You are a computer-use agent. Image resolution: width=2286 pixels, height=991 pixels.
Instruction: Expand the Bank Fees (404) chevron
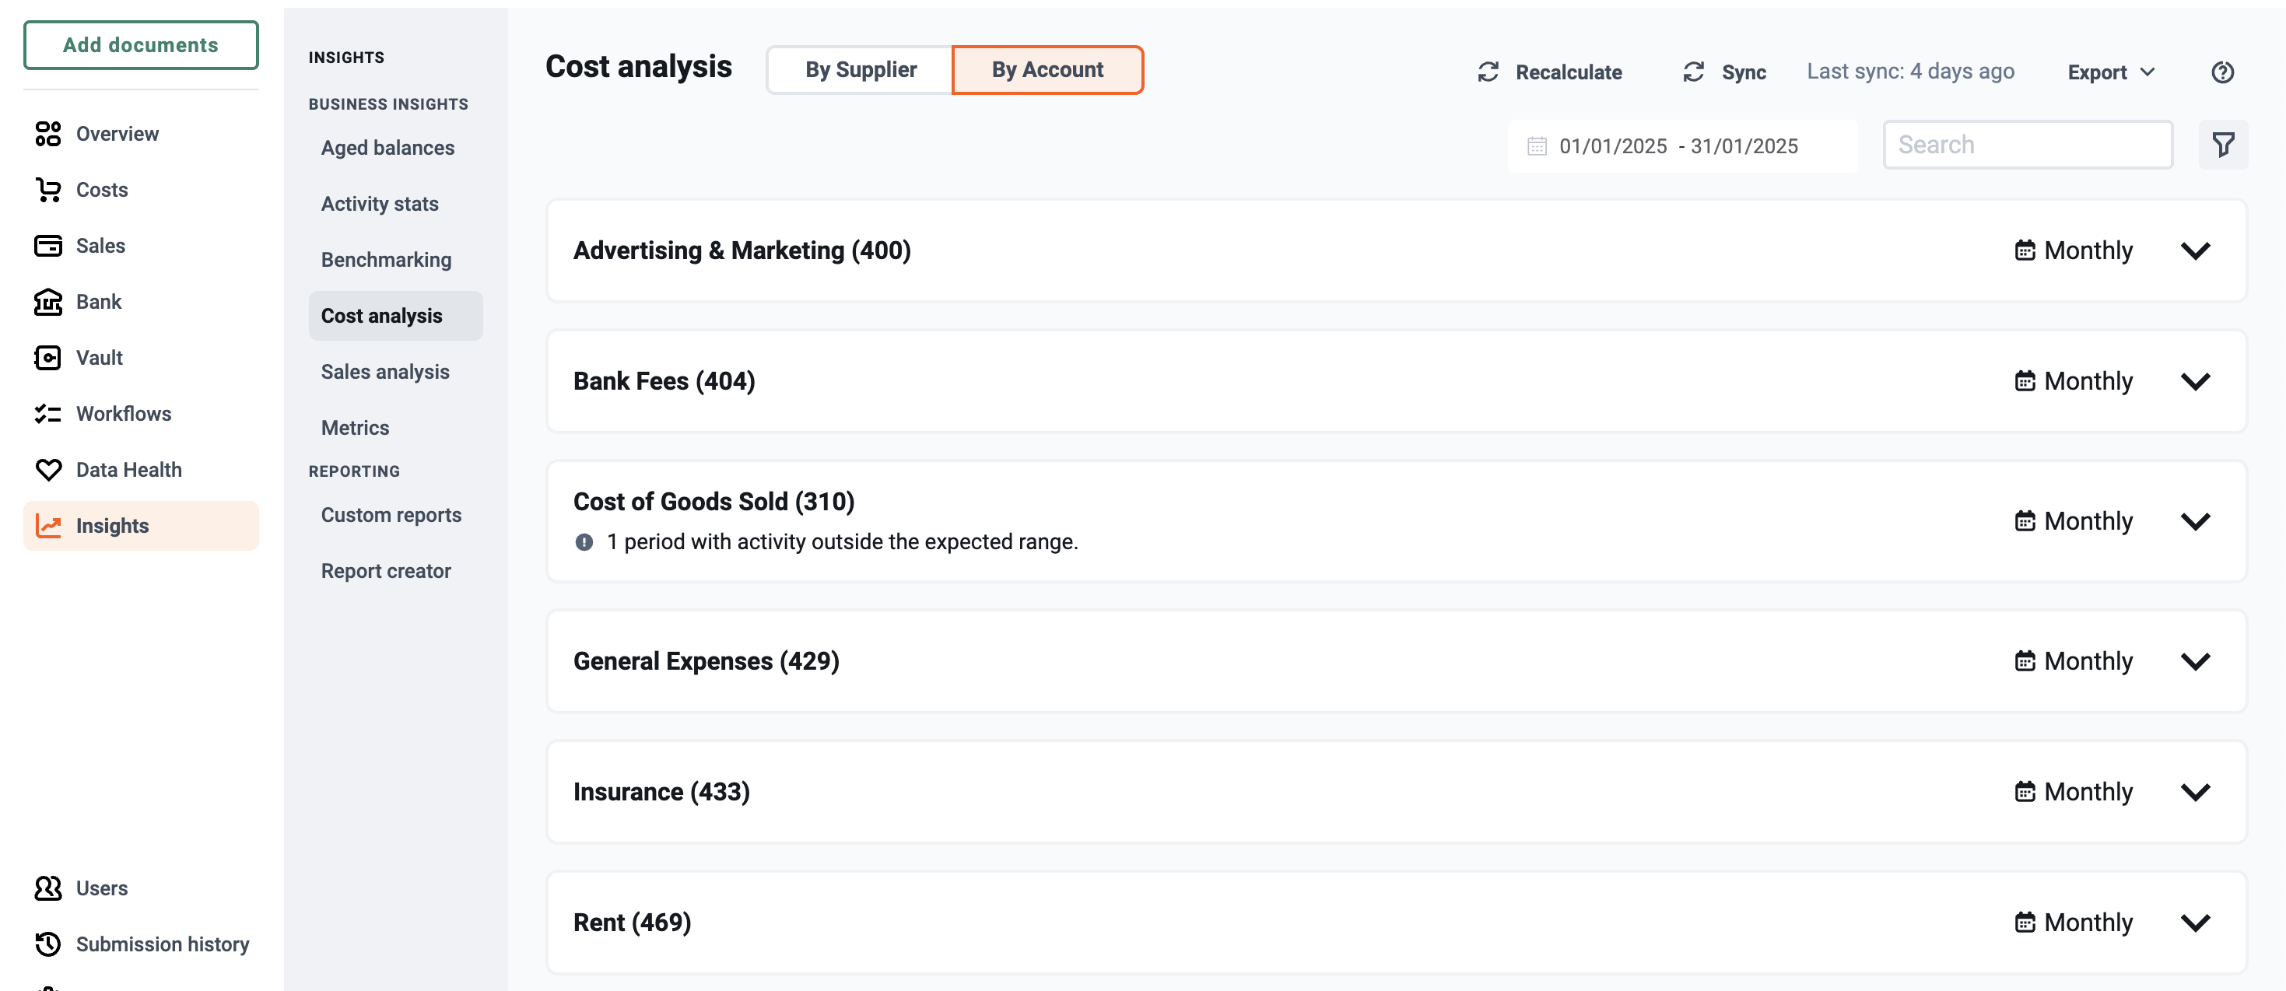click(2195, 381)
